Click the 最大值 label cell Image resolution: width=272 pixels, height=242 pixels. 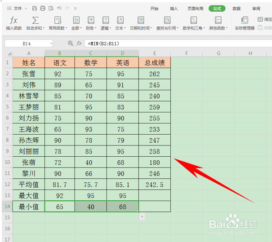[29, 196]
